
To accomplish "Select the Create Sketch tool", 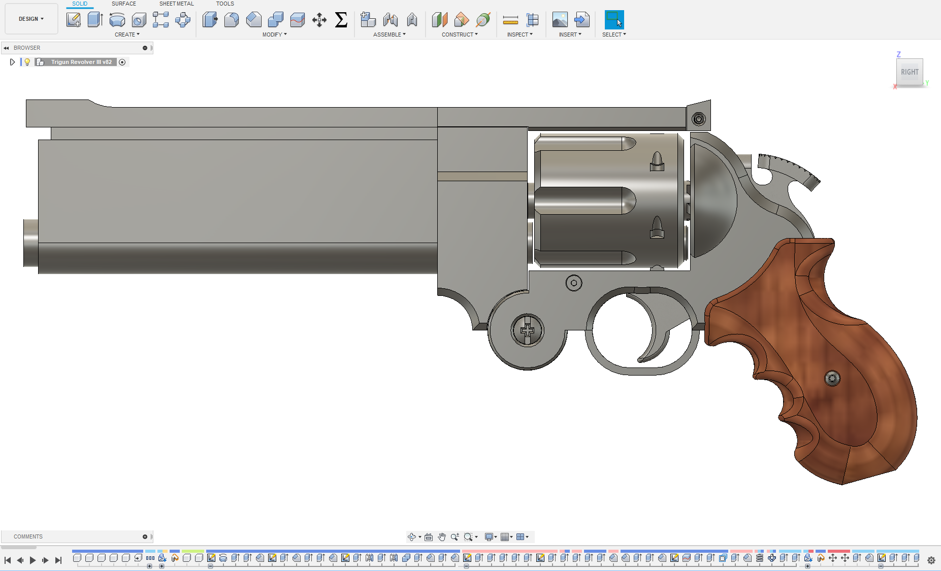I will [x=74, y=20].
